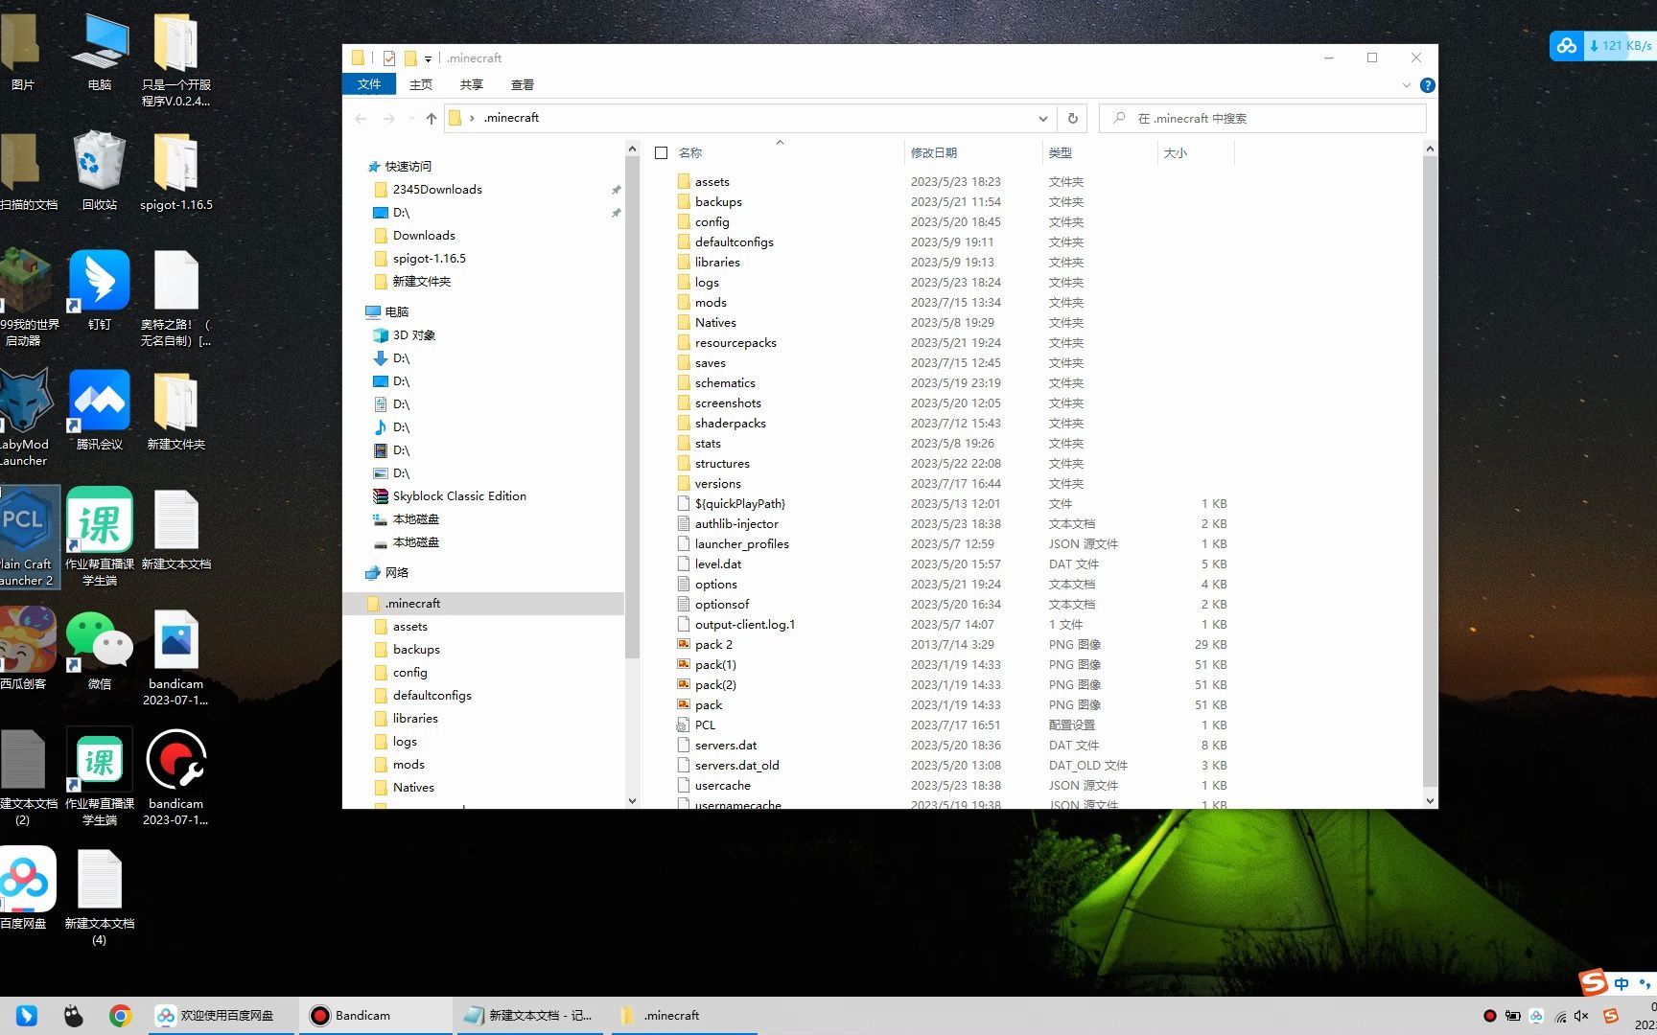1657x1035 pixels.
Task: Select the mods folder in file list
Action: click(711, 303)
